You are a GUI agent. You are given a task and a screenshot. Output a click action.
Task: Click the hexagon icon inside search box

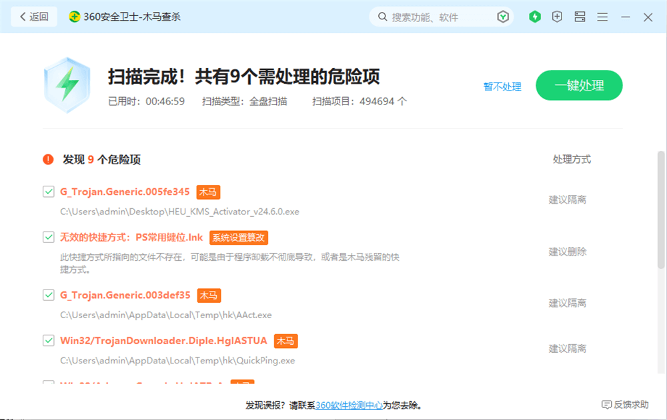coord(503,17)
